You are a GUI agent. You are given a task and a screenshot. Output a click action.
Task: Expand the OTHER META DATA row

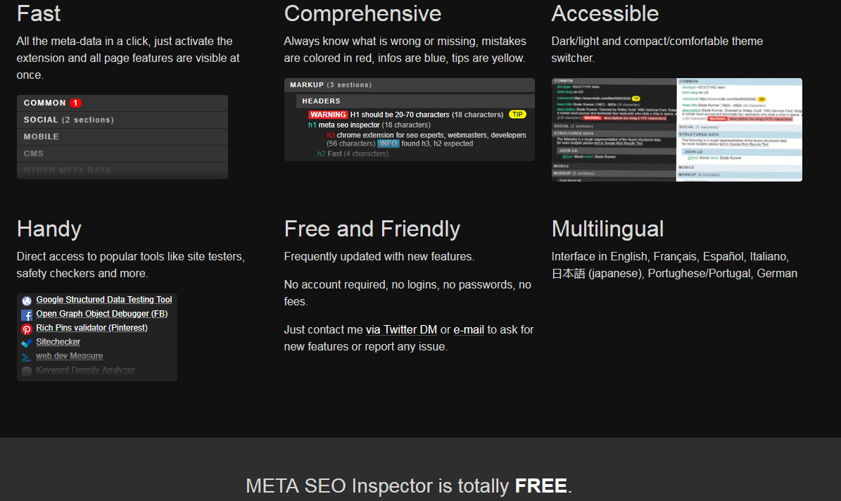click(x=122, y=170)
